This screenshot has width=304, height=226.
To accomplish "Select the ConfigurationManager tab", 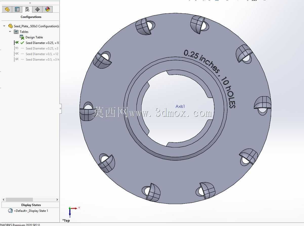I will (x=27, y=9).
